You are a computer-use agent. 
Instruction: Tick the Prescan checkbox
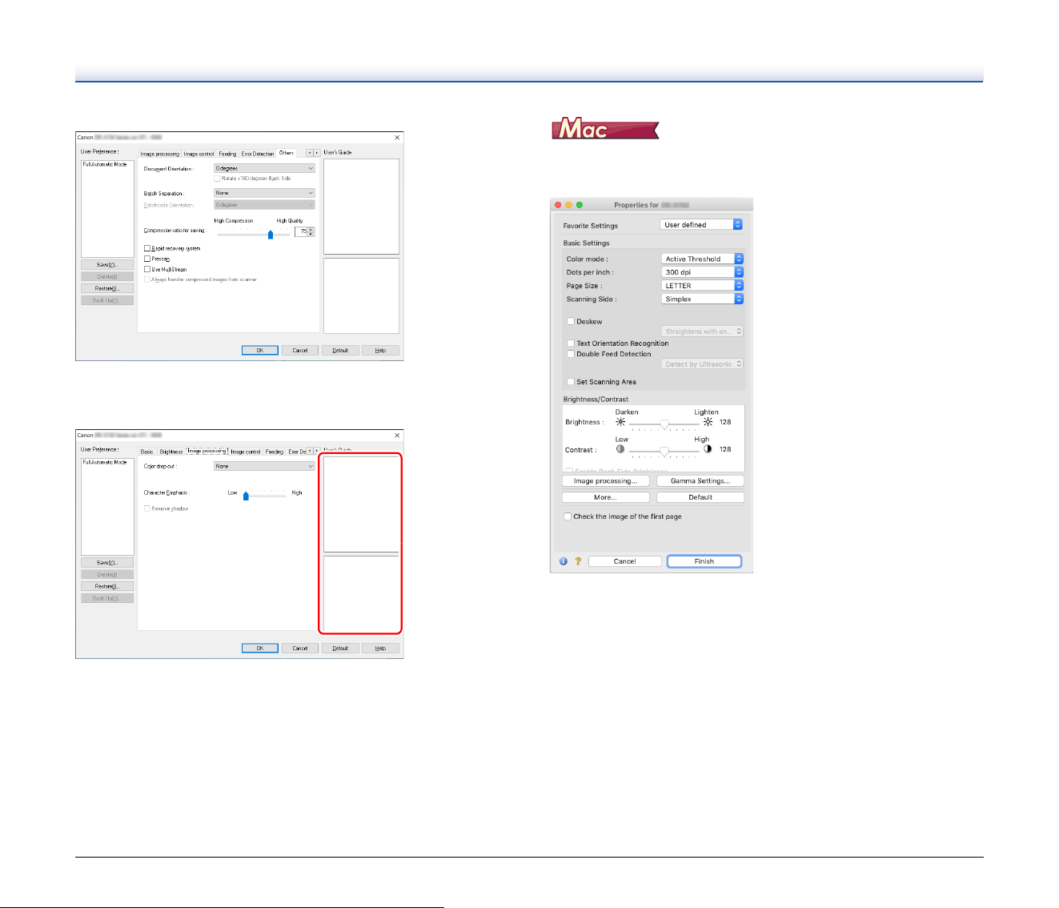point(147,259)
